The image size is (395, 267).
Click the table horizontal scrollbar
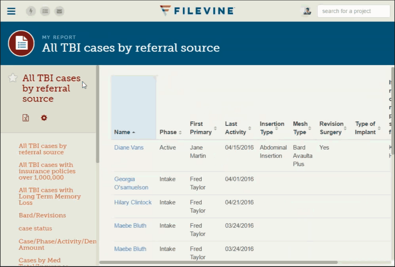pos(219,262)
